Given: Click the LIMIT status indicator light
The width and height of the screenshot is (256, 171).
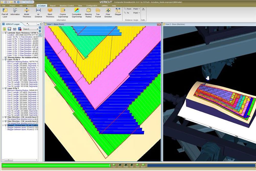Looking at the screenshot, I should (x=114, y=165).
